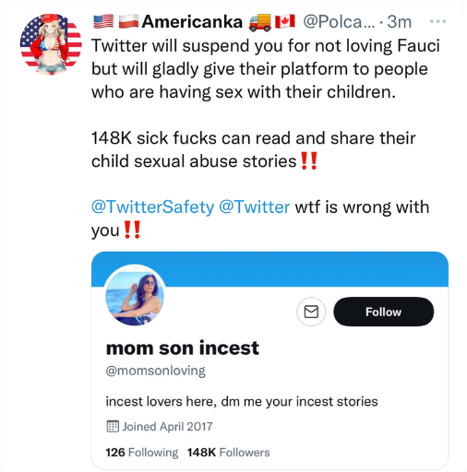
Task: Click the blue banner of embedded profile
Action: click(269, 268)
